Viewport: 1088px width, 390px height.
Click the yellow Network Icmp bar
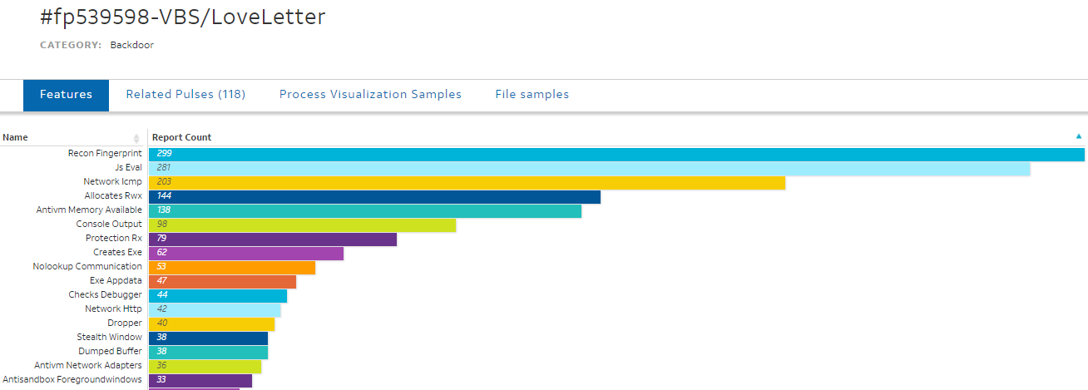(467, 182)
